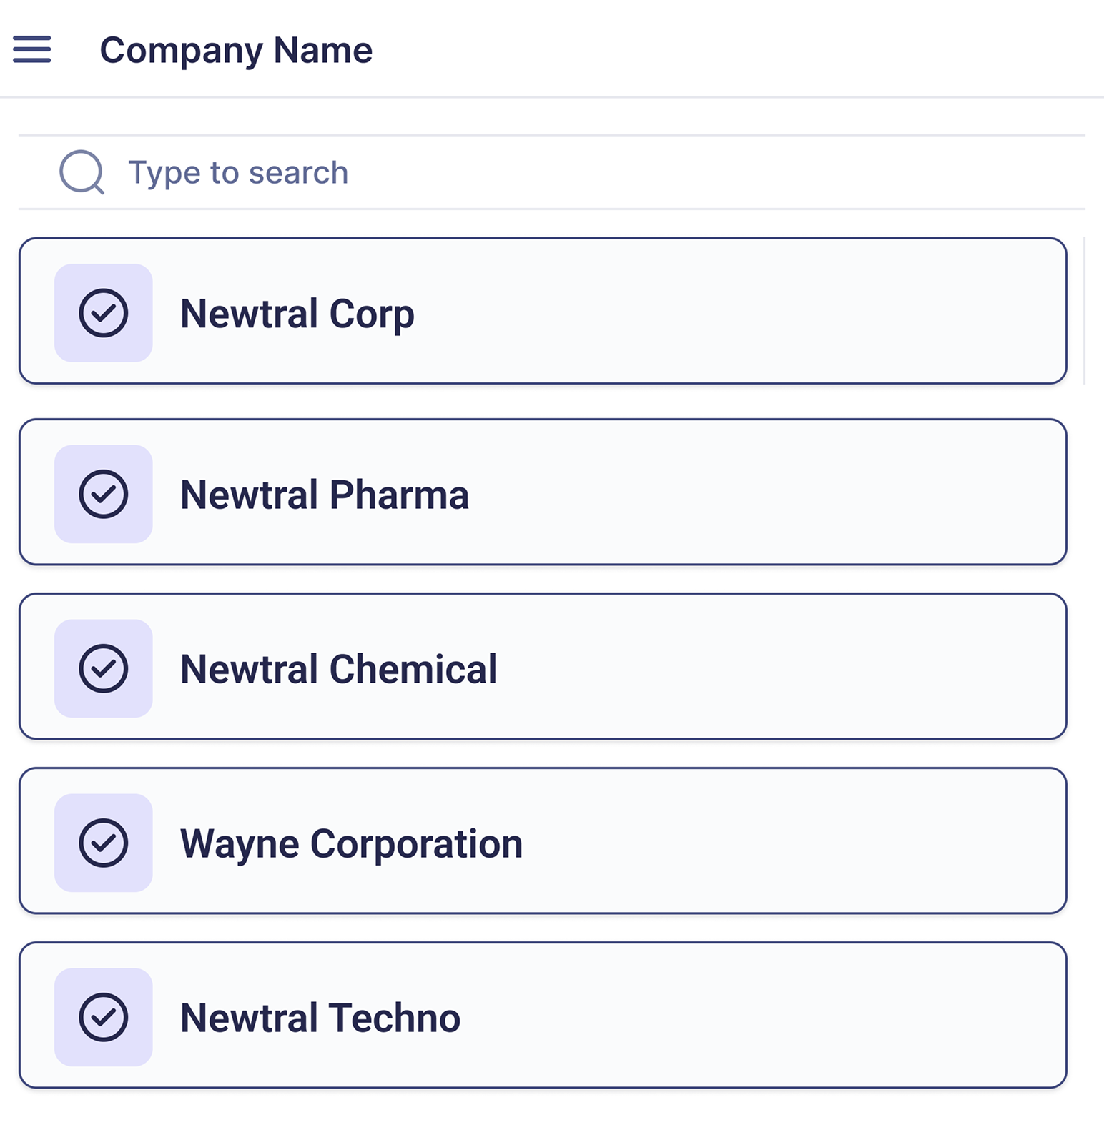Click the 'Newtral Pharma' name text
This screenshot has height=1145, width=1104.
click(325, 495)
